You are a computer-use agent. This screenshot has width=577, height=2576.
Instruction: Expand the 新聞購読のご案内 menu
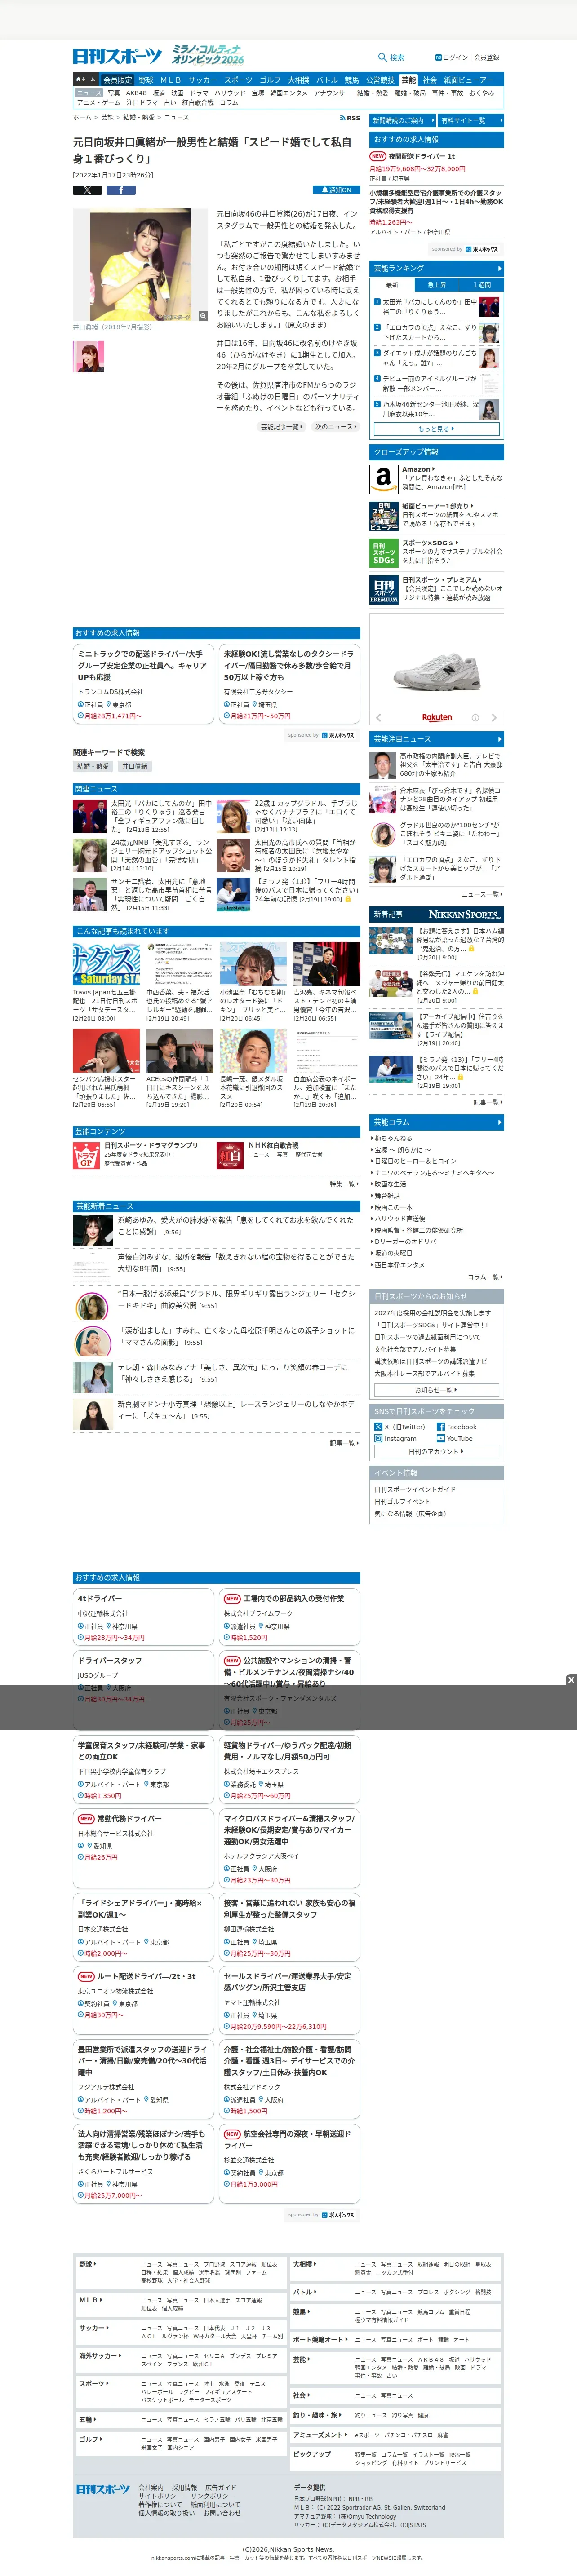click(x=403, y=120)
